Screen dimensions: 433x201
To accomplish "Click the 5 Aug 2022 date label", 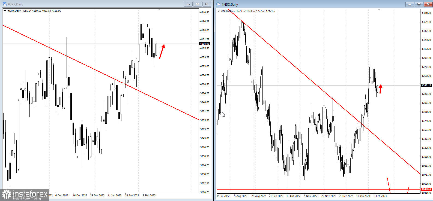I will pos(241,196).
